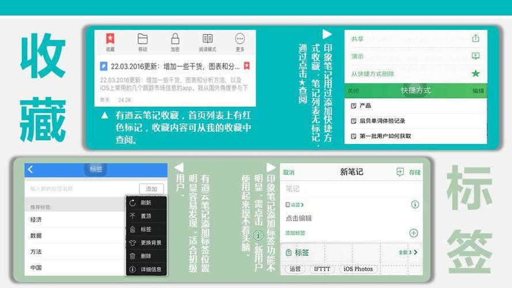Image resolution: width=512 pixels, height=288 pixels.
Task: Tap 取消 on the 新笔记 screen
Action: (289, 172)
